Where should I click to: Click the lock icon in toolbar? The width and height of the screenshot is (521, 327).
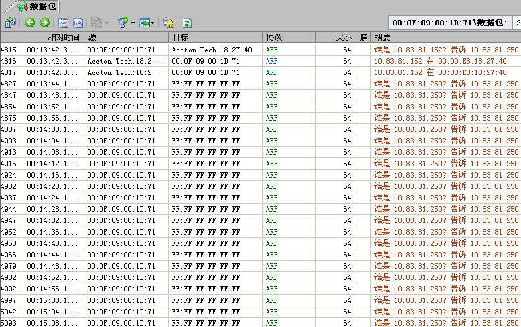click(x=168, y=23)
